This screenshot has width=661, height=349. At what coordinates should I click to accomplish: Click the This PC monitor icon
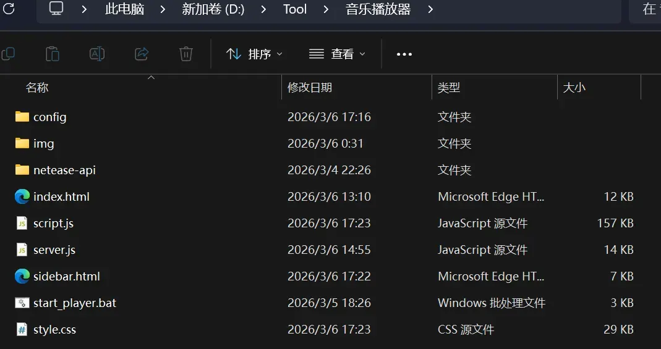coord(56,9)
